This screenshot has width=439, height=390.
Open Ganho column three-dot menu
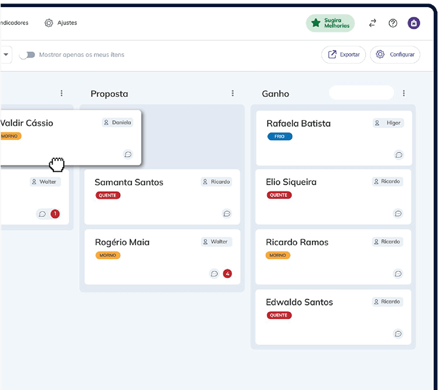click(x=404, y=93)
